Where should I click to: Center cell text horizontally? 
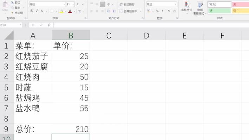click(97, 11)
